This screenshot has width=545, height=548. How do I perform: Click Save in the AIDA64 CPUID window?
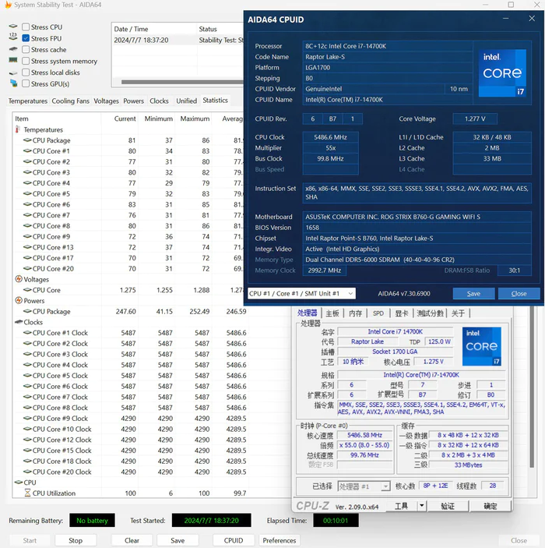[x=473, y=294]
